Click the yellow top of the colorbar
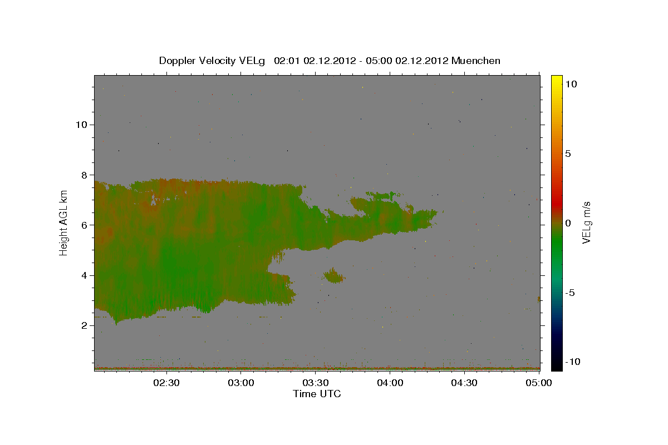Image resolution: width=668 pixels, height=445 pixels. click(556, 81)
